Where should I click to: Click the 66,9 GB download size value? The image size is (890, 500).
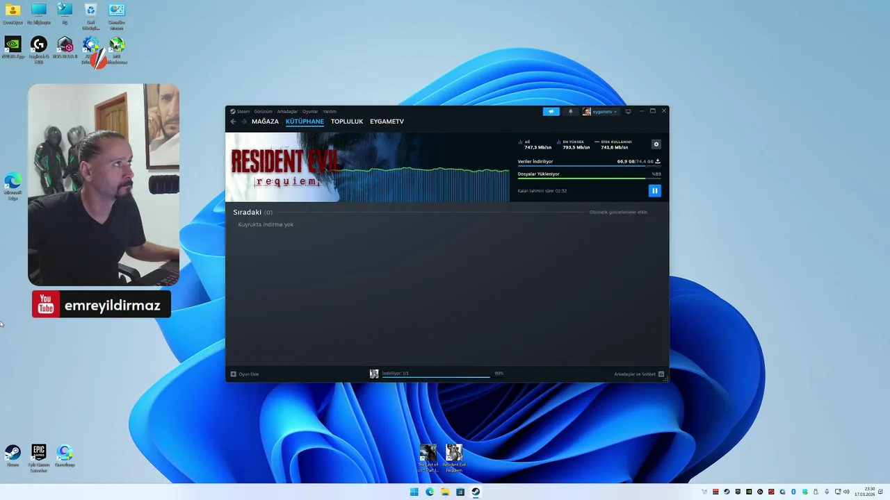[626, 161]
